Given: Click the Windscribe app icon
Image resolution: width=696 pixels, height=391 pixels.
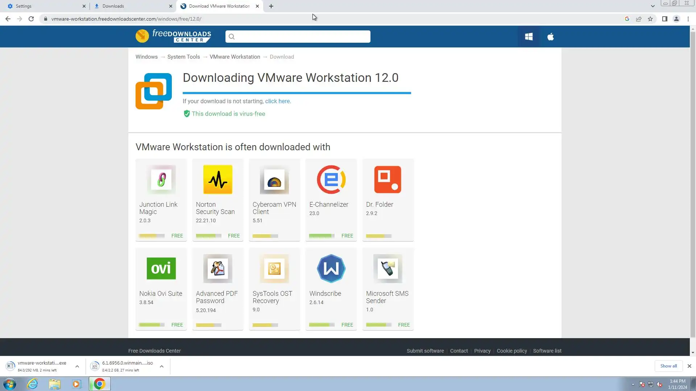Looking at the screenshot, I should 331,269.
